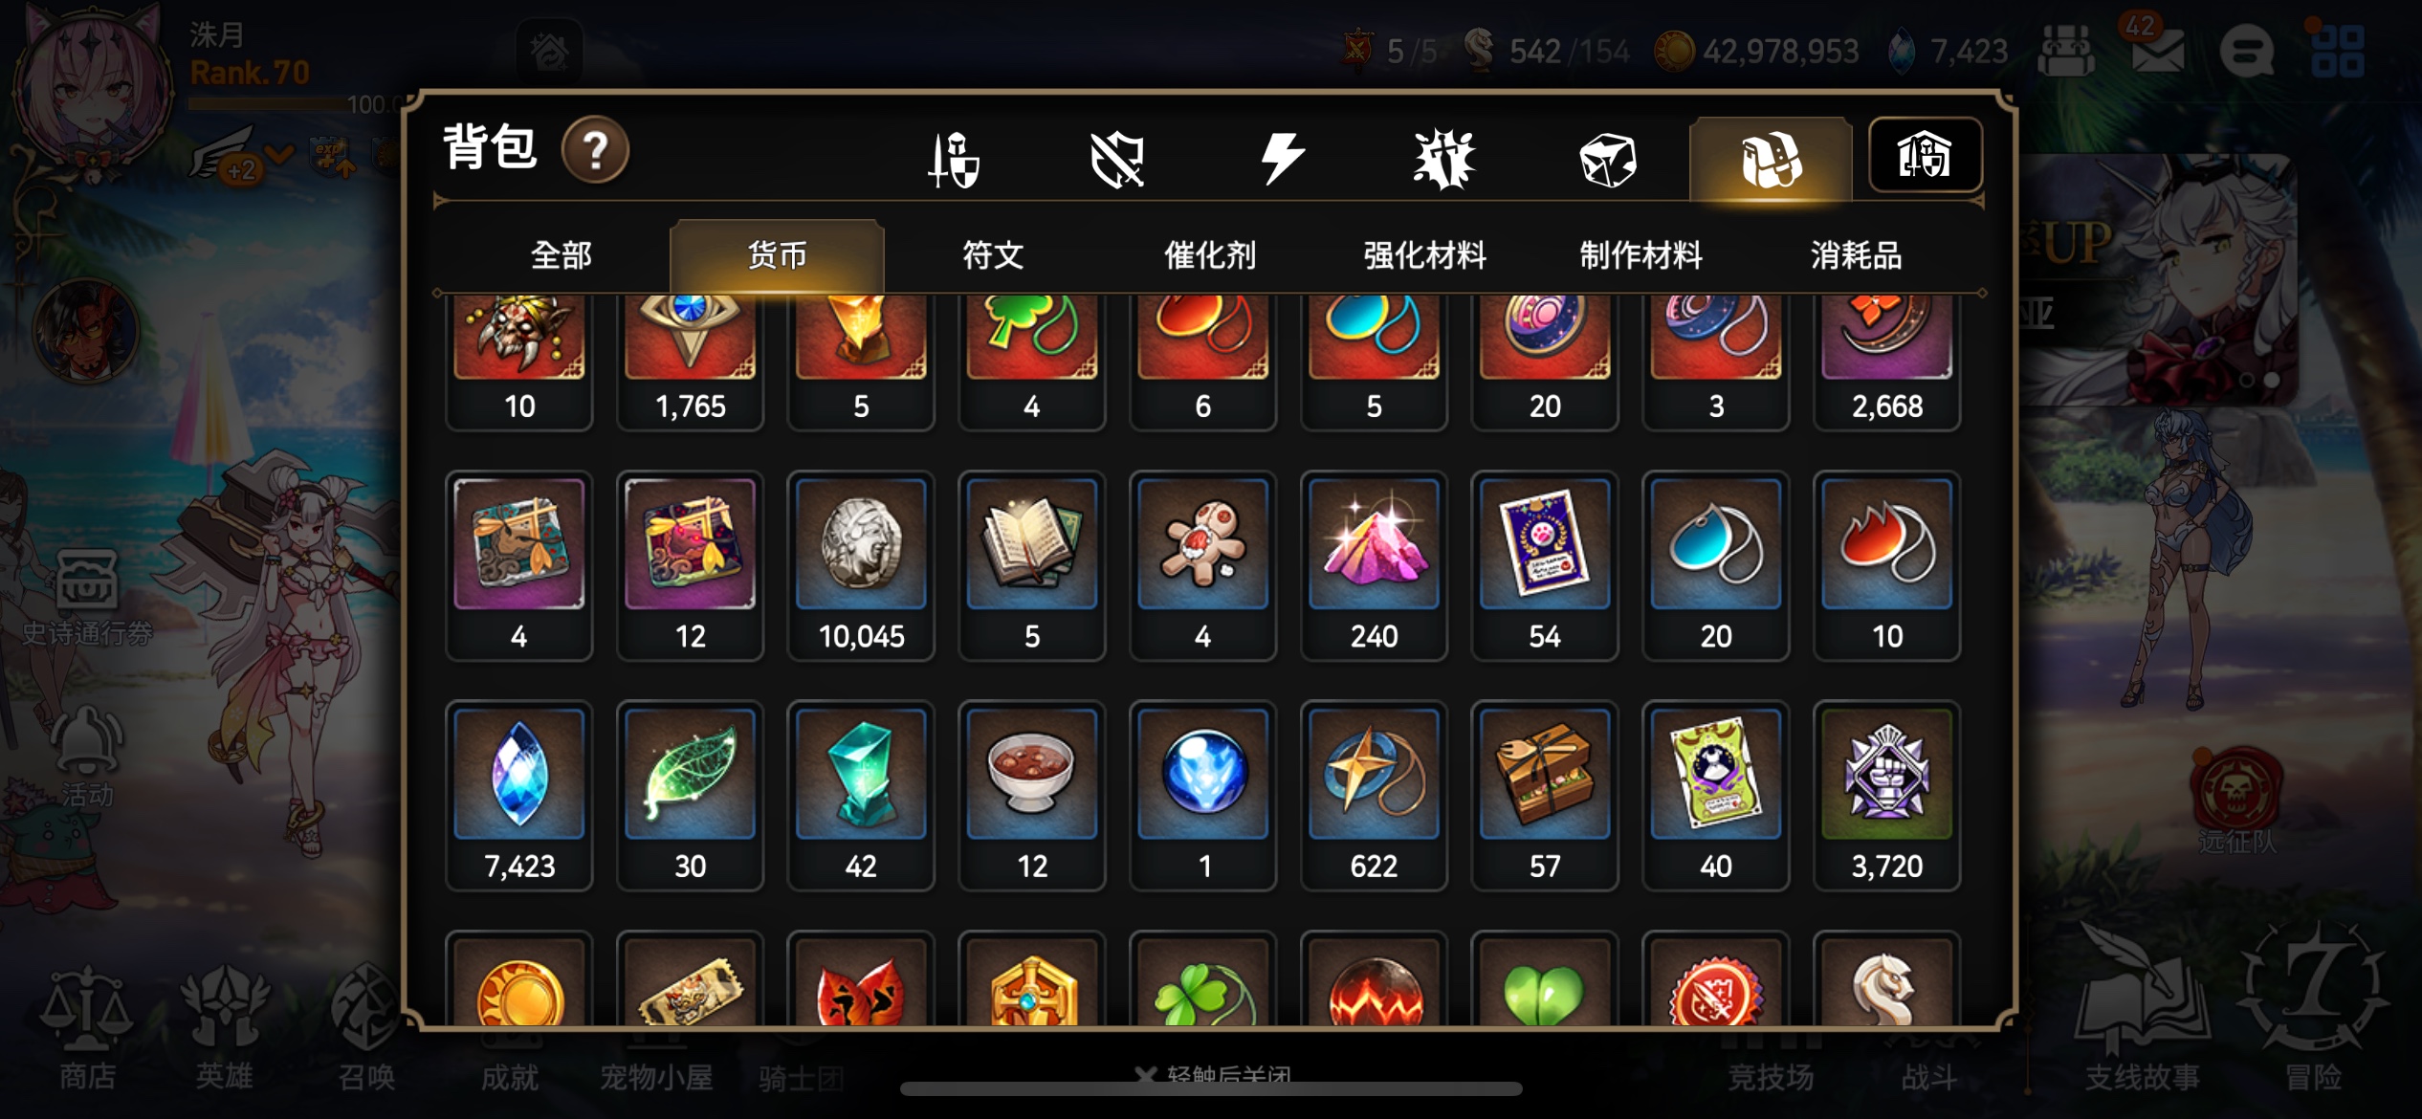2422x1119 pixels.
Task: Switch to the 全部 tab
Action: click(x=561, y=255)
